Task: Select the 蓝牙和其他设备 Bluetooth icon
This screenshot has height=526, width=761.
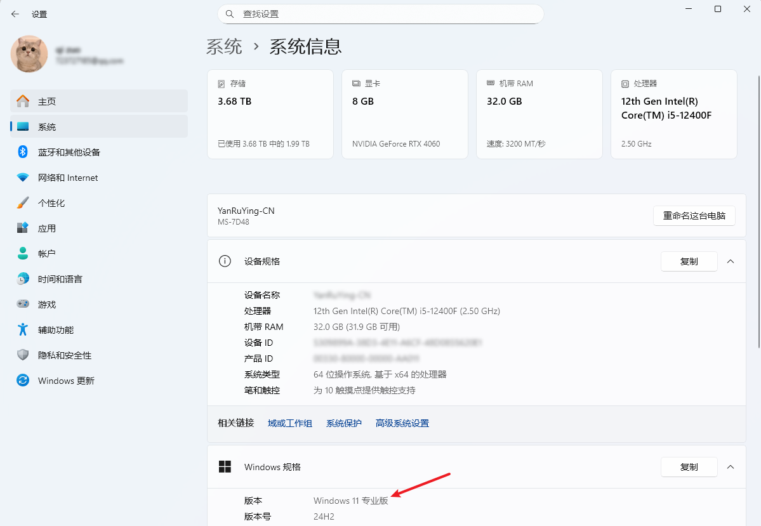Action: pos(23,152)
